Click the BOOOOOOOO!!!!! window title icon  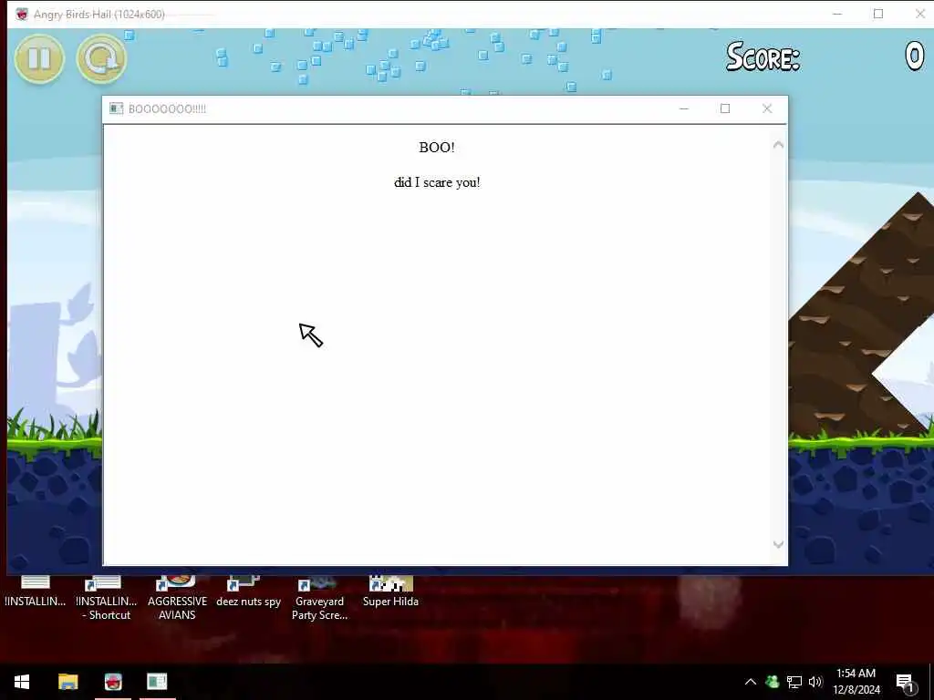tap(116, 108)
